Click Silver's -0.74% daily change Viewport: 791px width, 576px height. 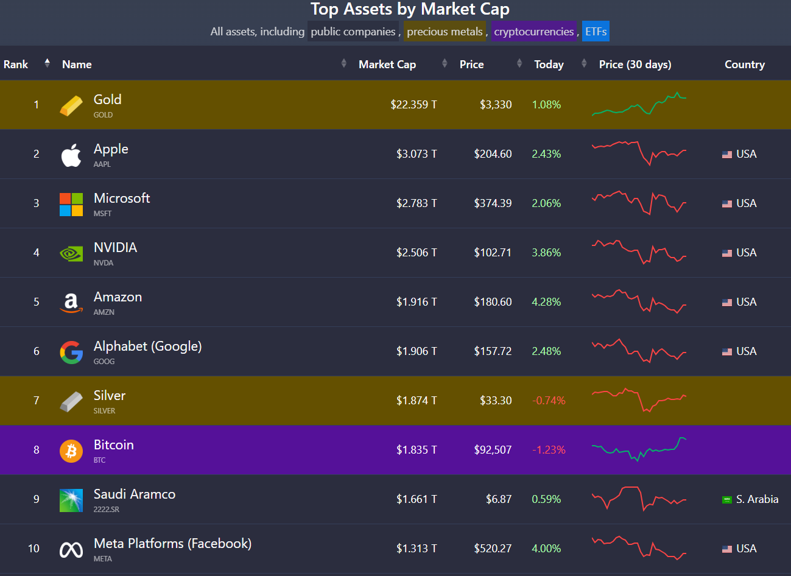pos(549,401)
